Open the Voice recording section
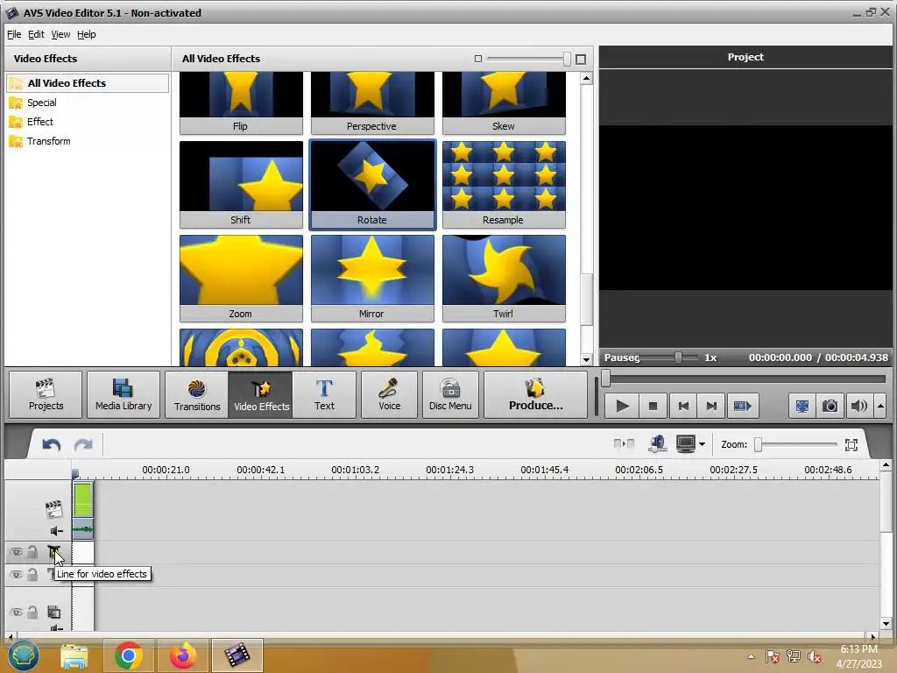The image size is (897, 673). [390, 395]
